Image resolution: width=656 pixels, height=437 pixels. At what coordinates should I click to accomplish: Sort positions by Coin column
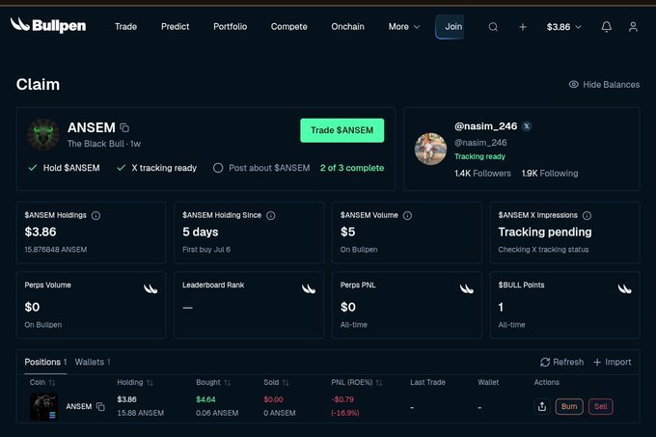[x=52, y=382]
